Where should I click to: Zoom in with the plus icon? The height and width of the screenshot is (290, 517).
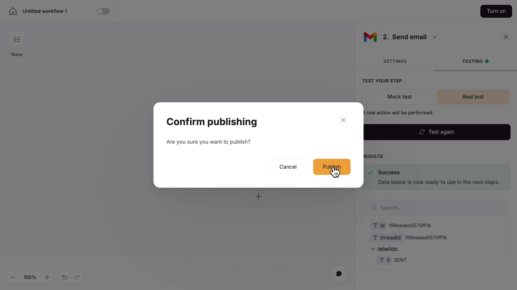[47, 277]
